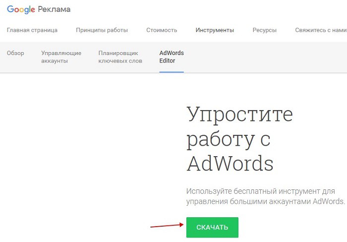Go to the Стоимость page
The height and width of the screenshot is (242, 347).
pyautogui.click(x=162, y=30)
